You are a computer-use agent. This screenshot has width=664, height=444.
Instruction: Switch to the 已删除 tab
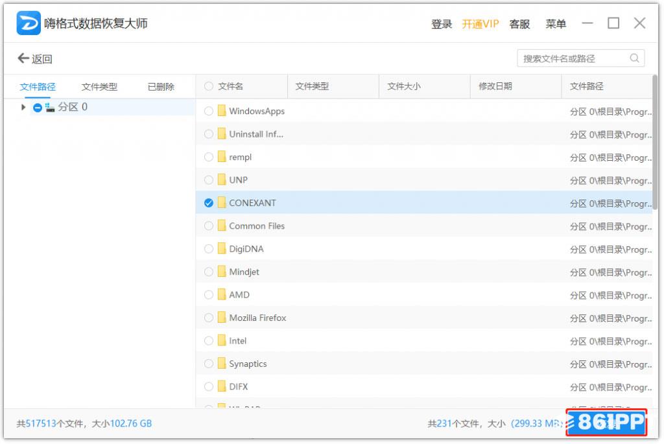161,87
